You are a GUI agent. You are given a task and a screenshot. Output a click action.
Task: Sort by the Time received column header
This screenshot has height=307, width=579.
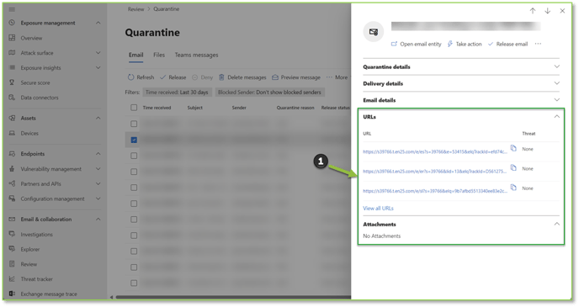pyautogui.click(x=157, y=108)
